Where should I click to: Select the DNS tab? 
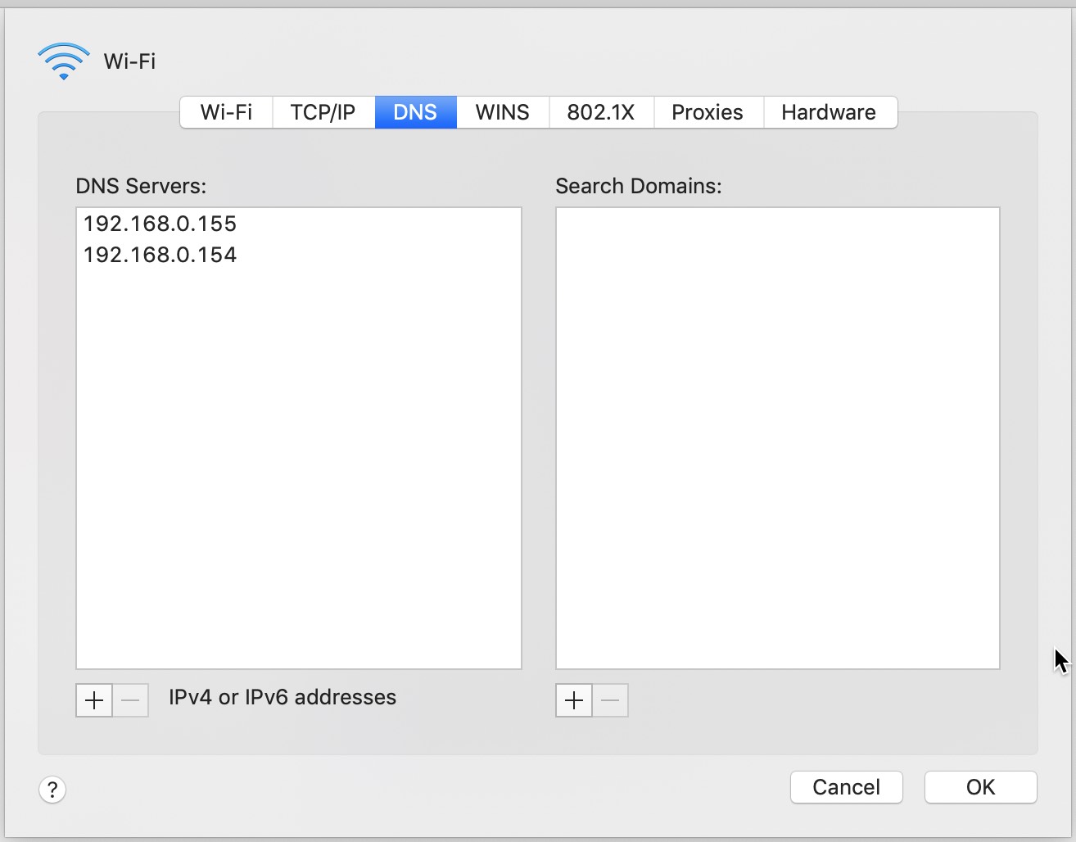[415, 112]
